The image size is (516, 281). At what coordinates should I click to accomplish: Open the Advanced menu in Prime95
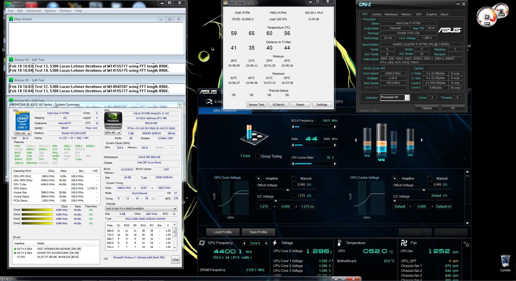click(x=33, y=11)
